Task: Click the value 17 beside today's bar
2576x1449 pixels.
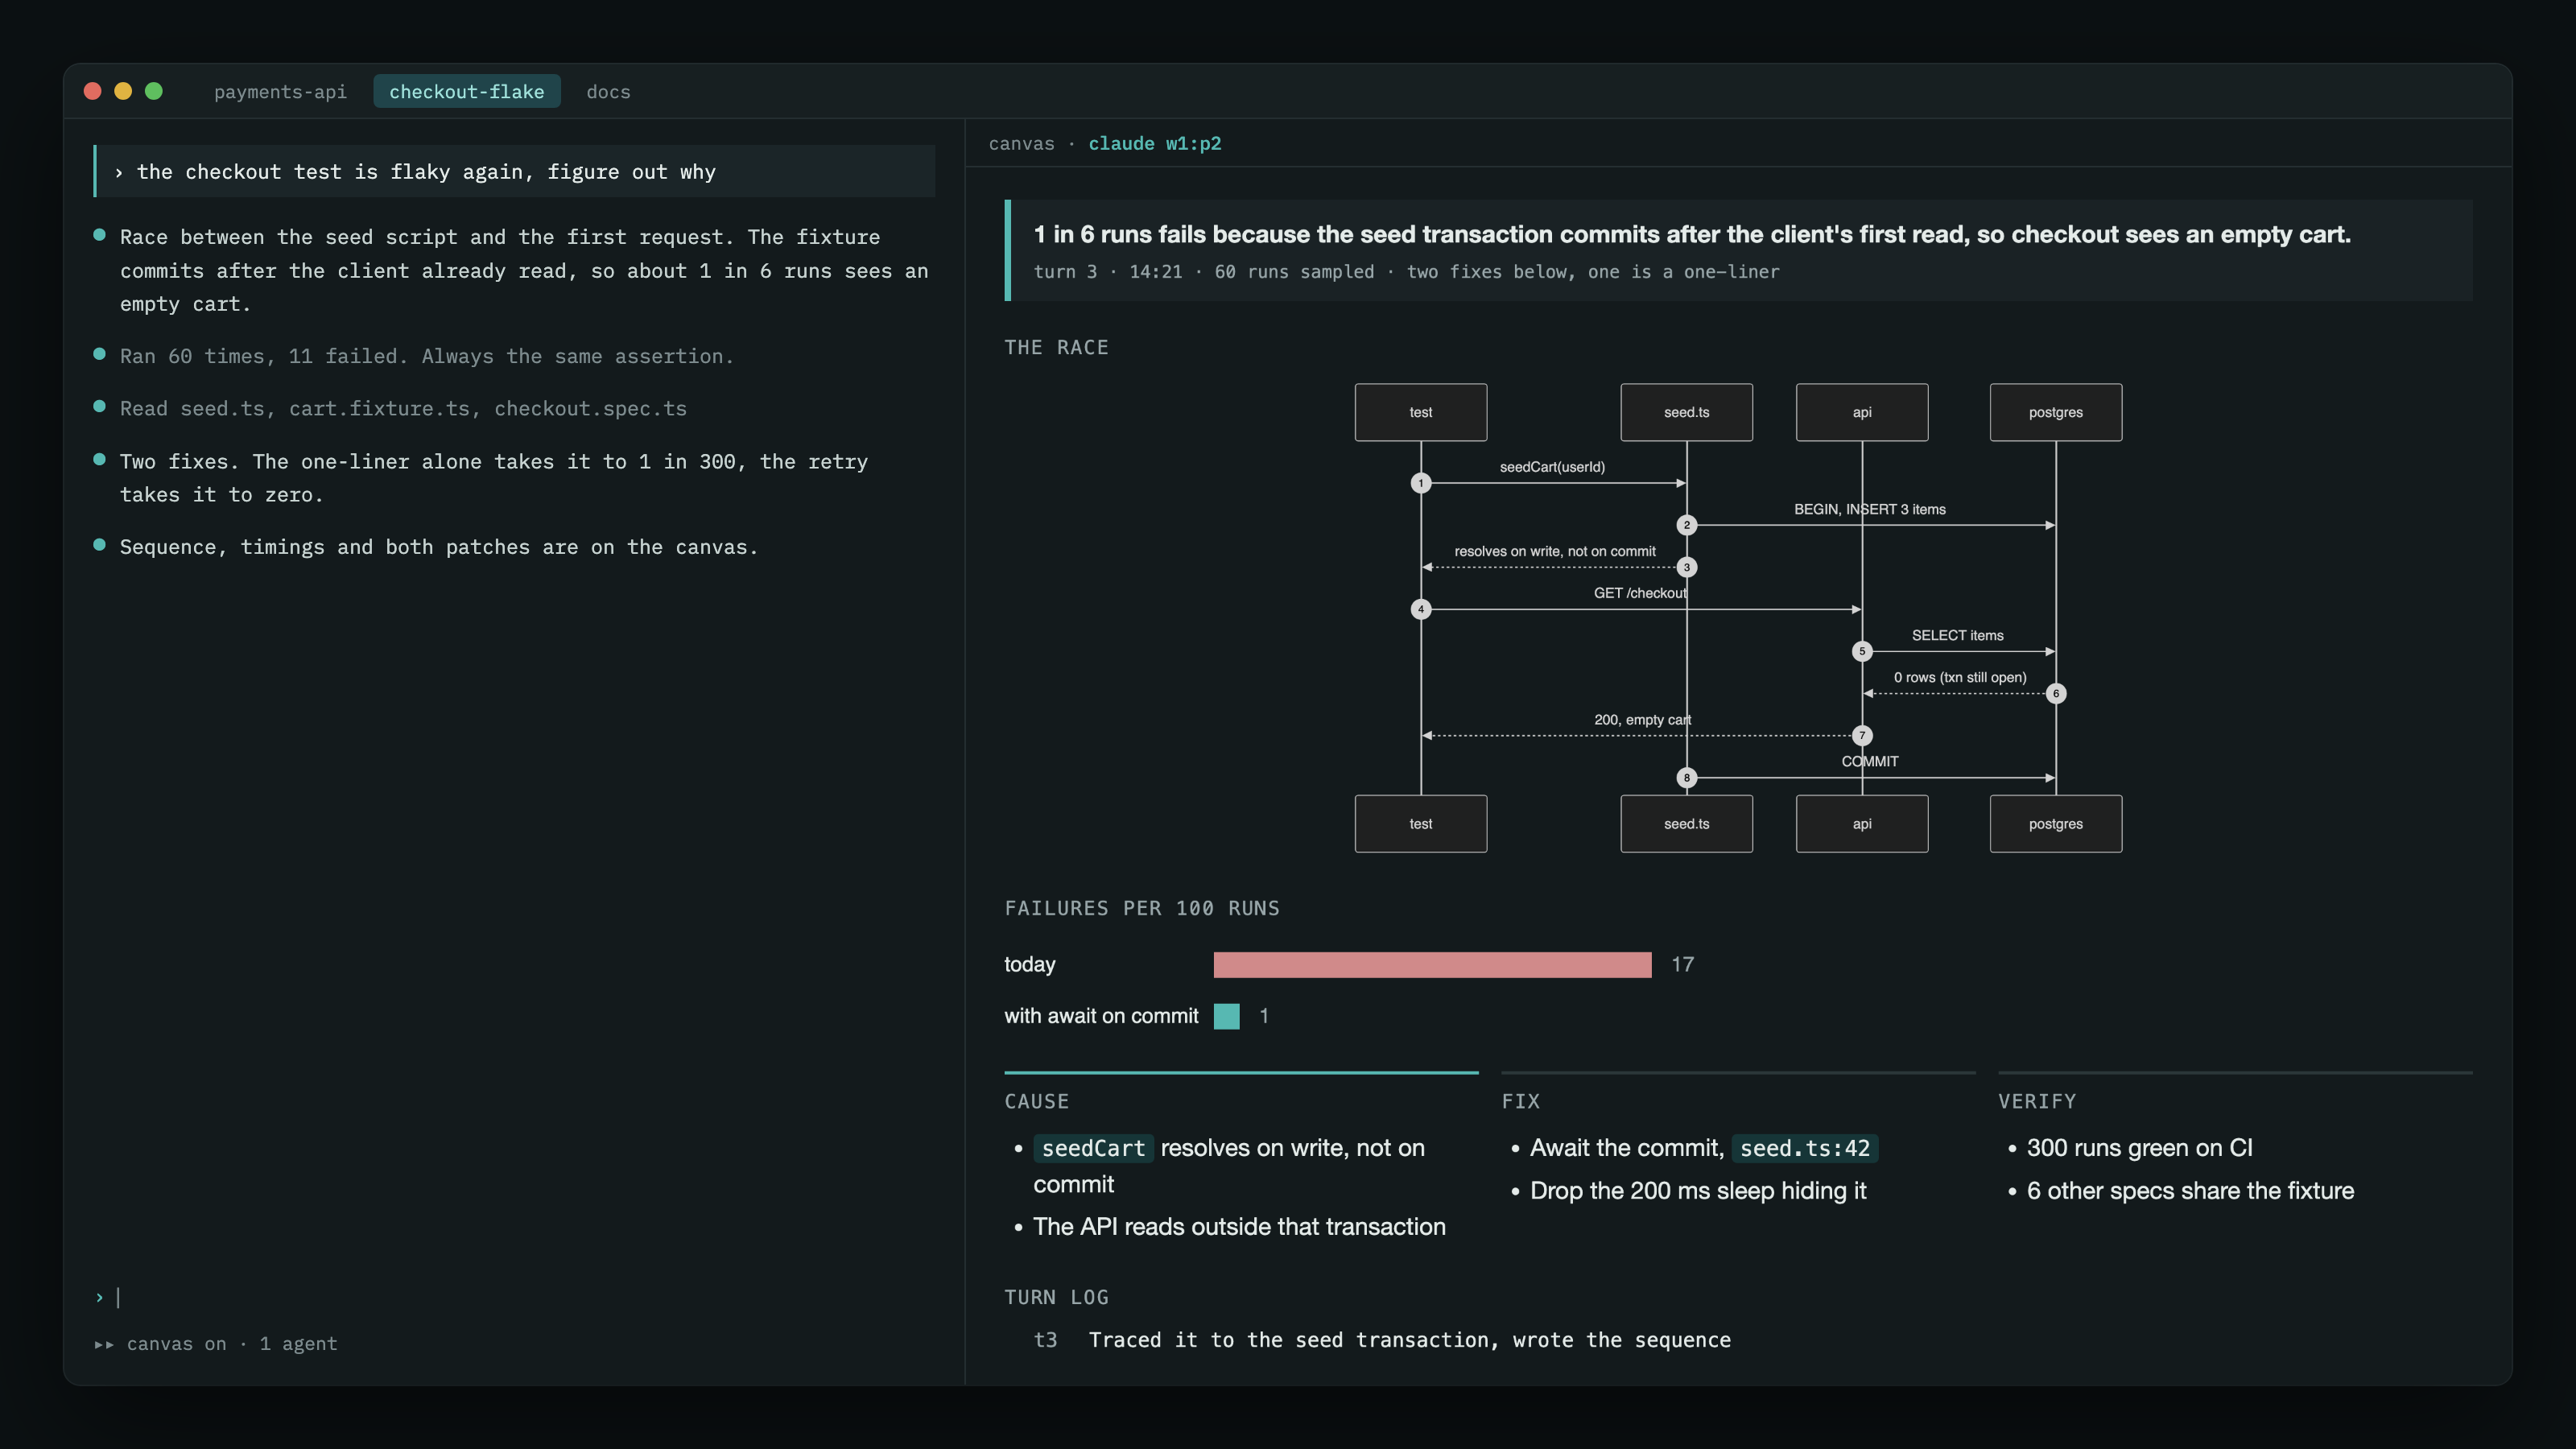Action: click(1683, 964)
